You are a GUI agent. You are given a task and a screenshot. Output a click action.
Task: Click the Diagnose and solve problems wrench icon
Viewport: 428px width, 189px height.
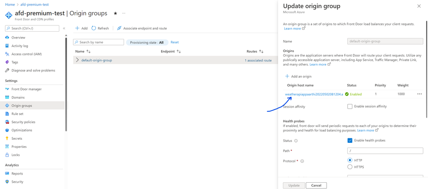pyautogui.click(x=7, y=70)
